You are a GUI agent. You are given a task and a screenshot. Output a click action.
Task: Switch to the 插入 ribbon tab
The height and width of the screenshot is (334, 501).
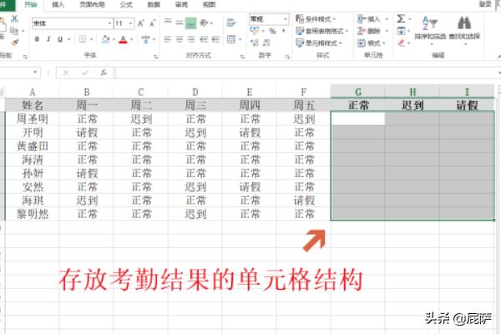tap(58, 4)
